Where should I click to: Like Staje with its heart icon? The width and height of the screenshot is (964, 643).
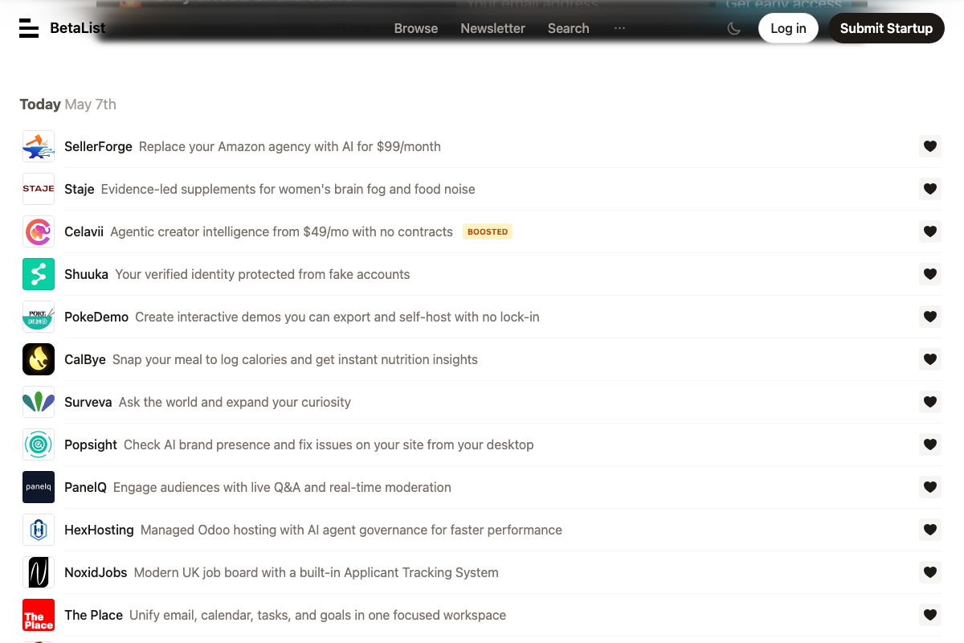(x=930, y=189)
